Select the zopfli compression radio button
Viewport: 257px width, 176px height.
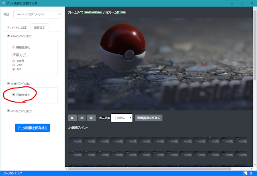coord(14,61)
